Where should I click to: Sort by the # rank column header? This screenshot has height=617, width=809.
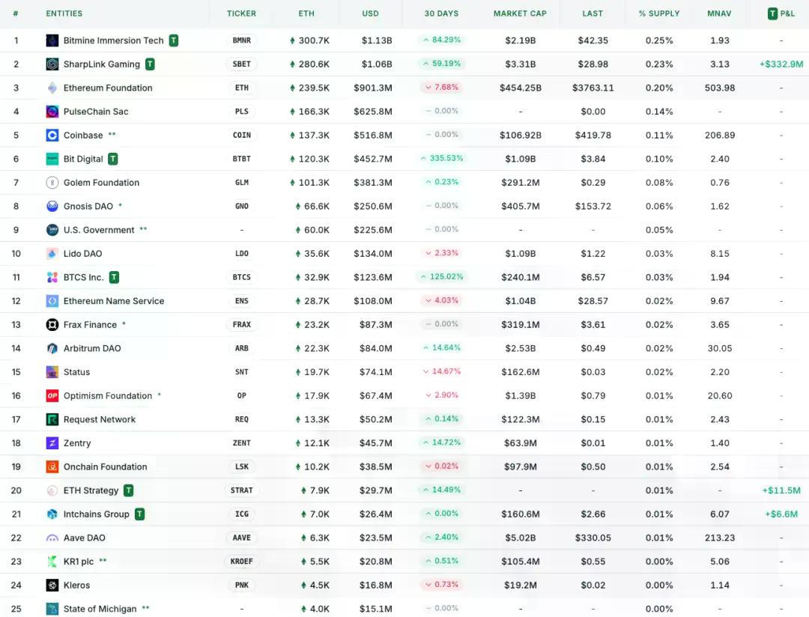tap(16, 13)
